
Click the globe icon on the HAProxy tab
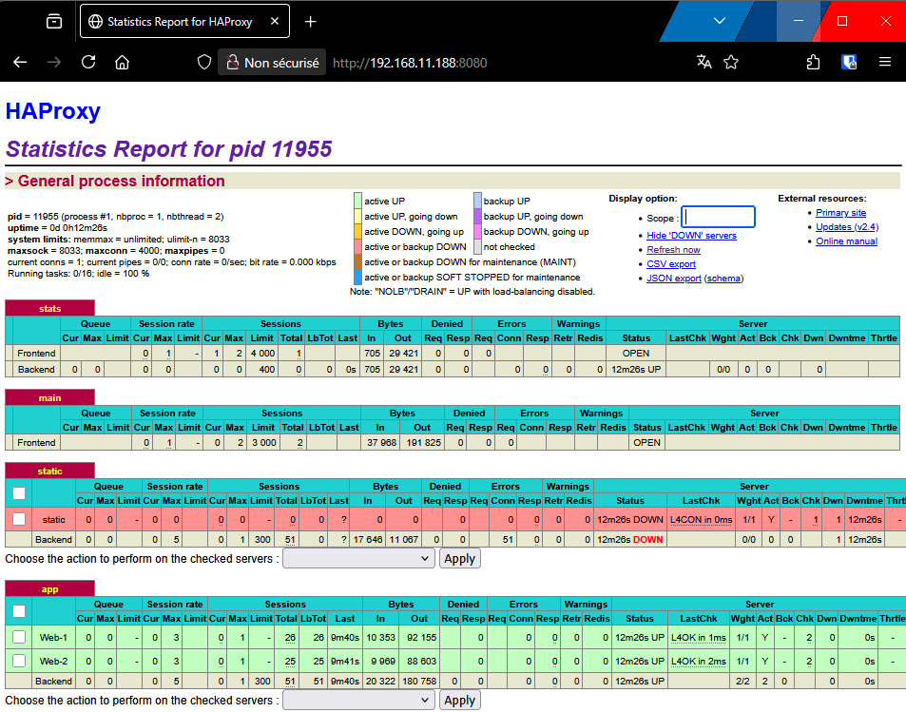[95, 21]
